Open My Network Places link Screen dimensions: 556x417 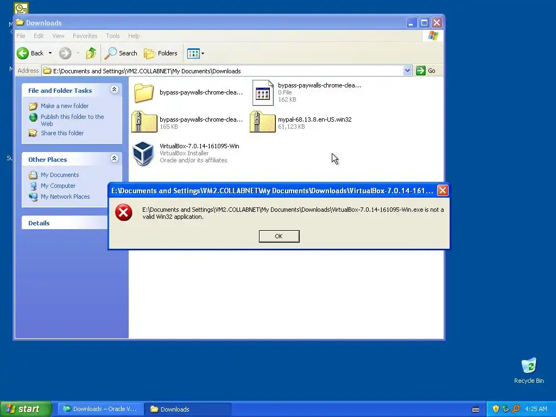[65, 197]
